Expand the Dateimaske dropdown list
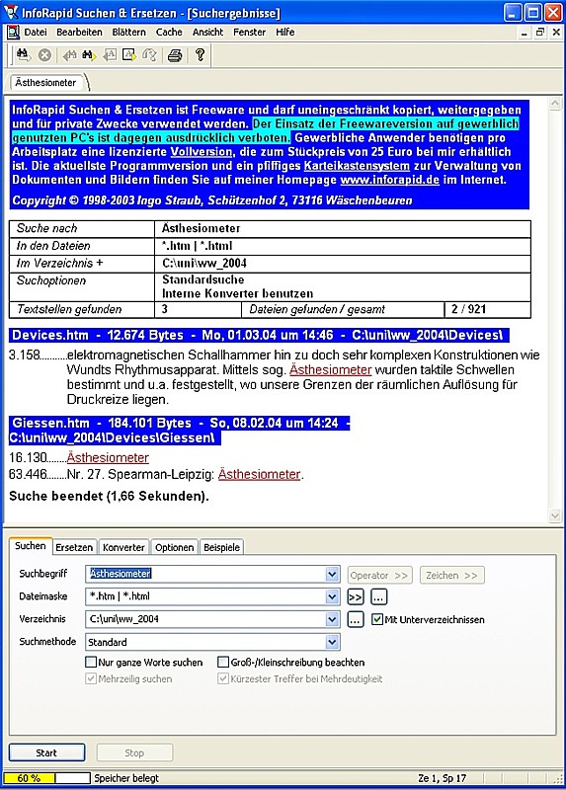 point(332,596)
